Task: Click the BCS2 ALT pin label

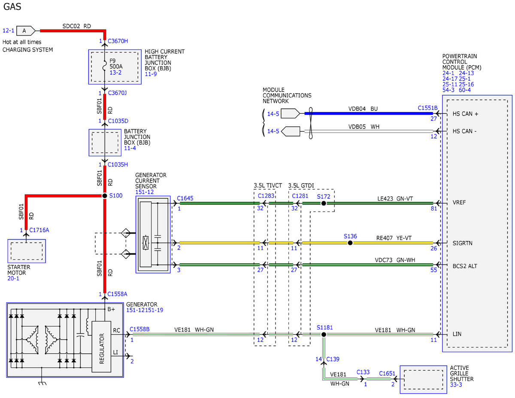Action: [465, 266]
